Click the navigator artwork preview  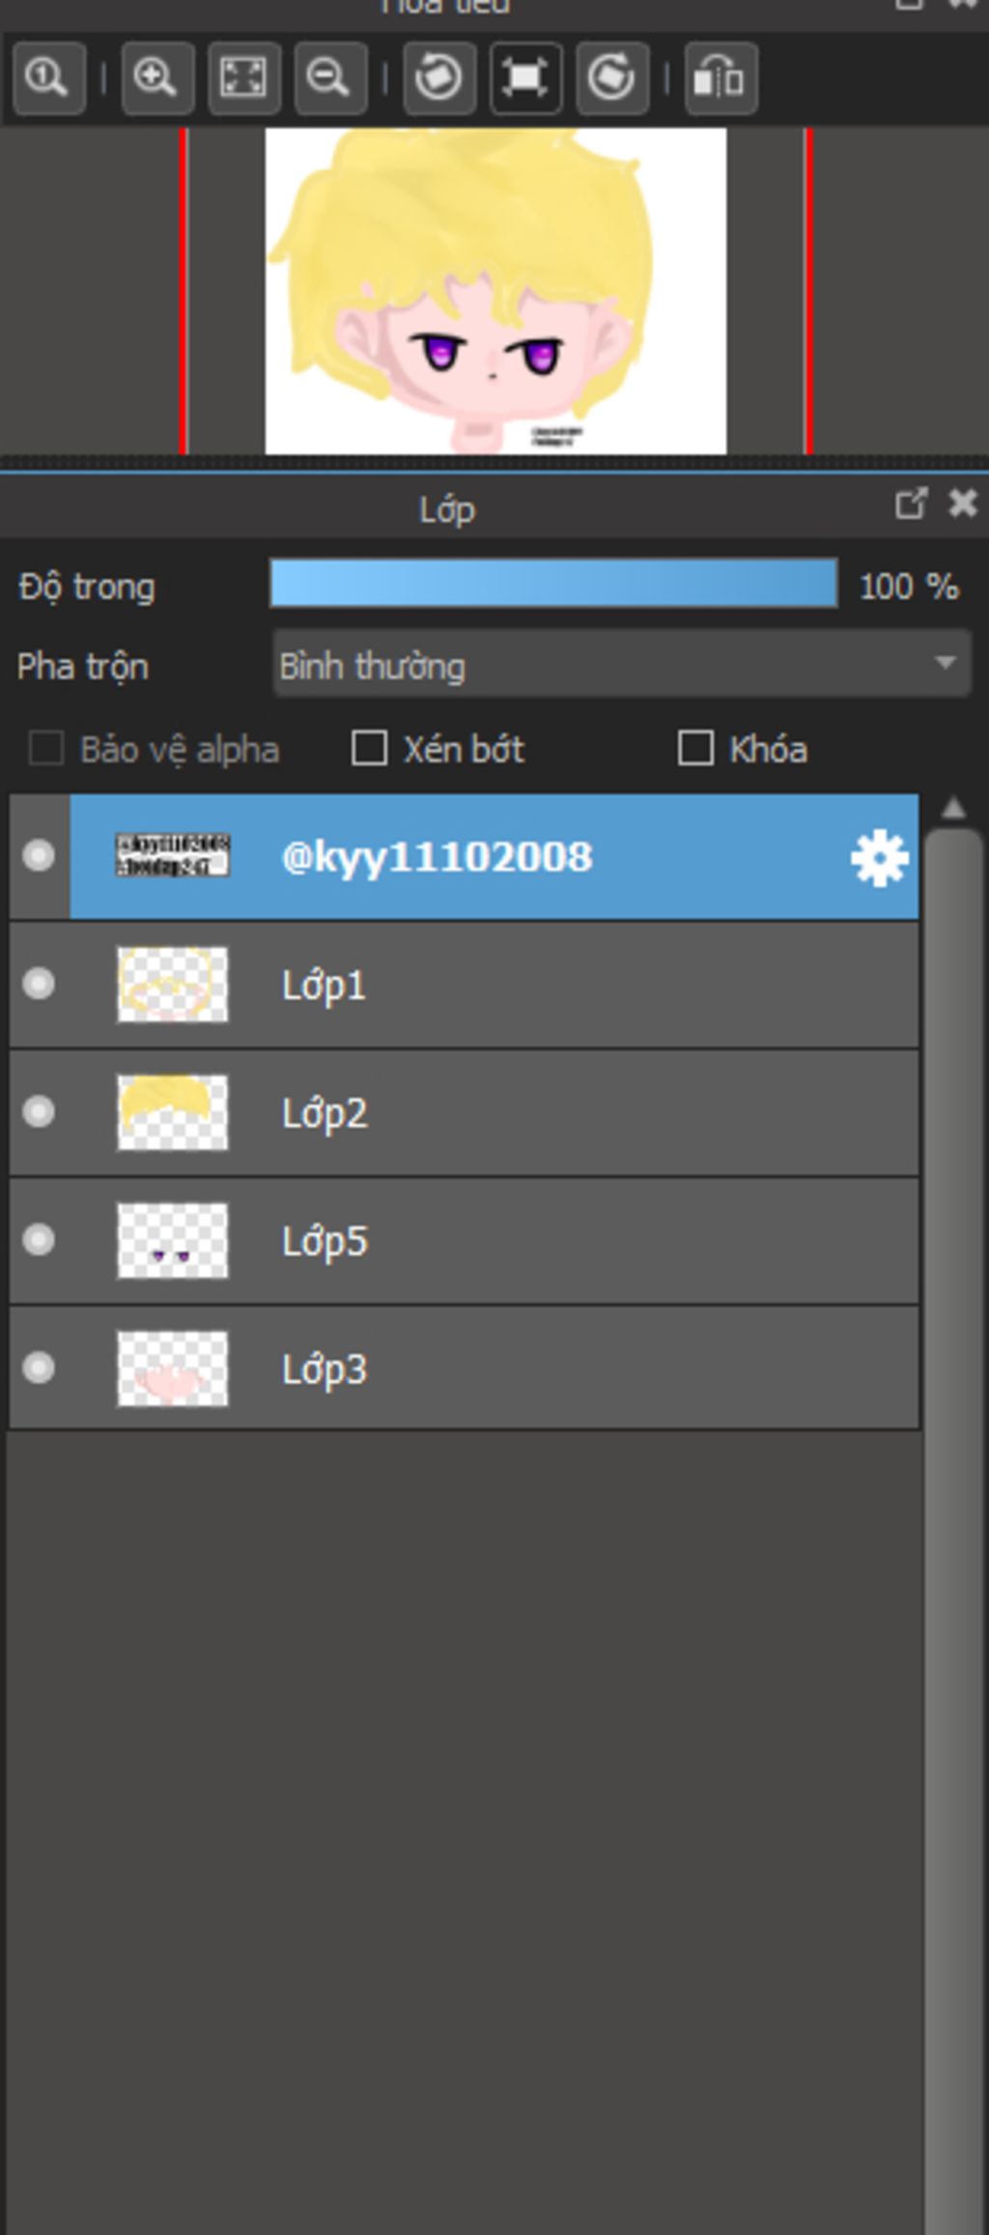click(495, 291)
